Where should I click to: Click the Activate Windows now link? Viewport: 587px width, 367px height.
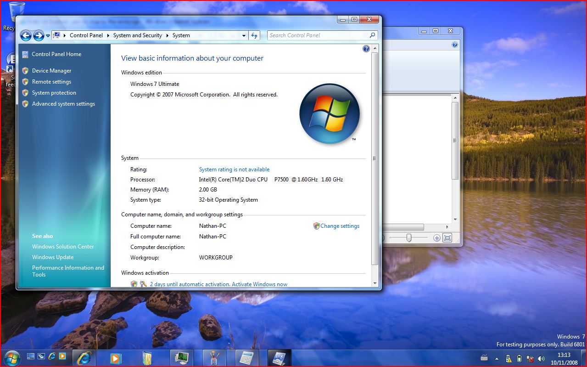point(259,284)
